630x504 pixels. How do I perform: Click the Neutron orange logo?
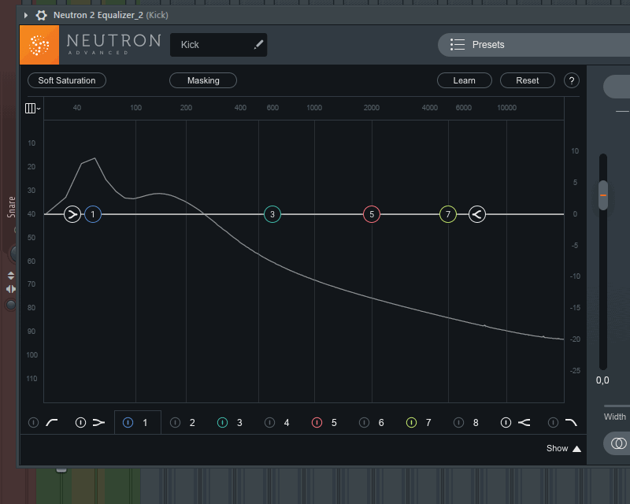tap(39, 45)
